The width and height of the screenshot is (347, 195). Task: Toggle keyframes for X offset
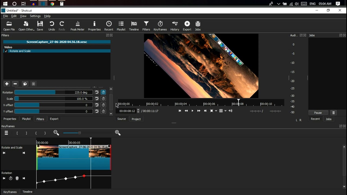(x=103, y=105)
